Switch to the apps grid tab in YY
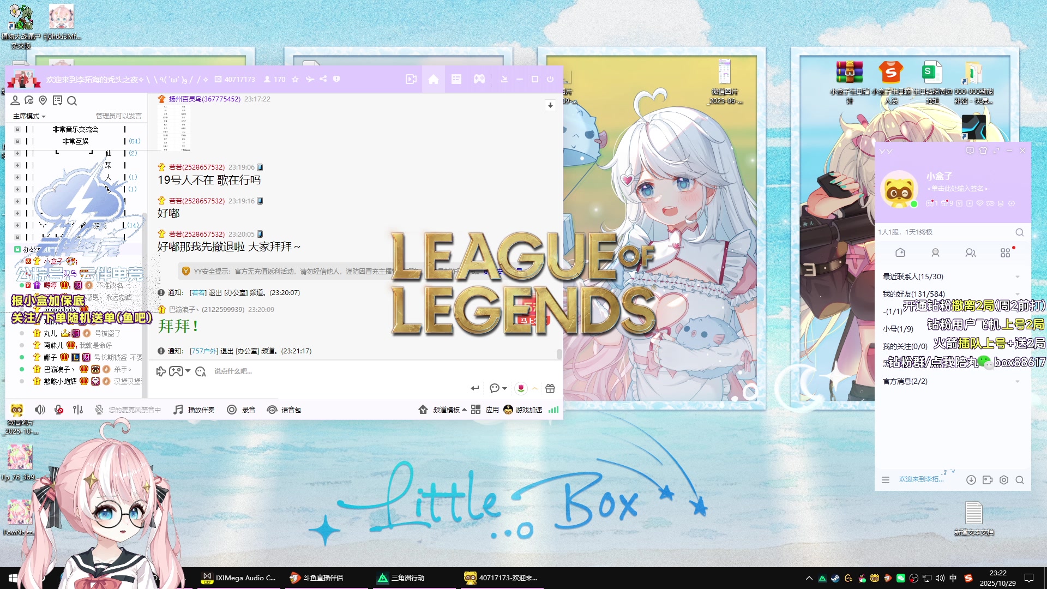Viewport: 1047px width, 589px height. (1005, 253)
